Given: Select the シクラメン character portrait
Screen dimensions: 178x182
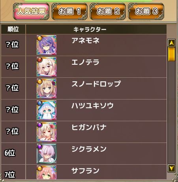Looking at the screenshot, I should [47, 154].
